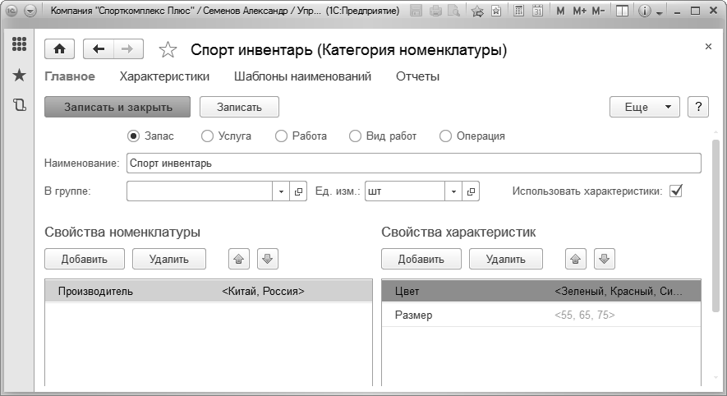Click the В группе input field
This screenshot has height=396, width=727.
(x=200, y=191)
